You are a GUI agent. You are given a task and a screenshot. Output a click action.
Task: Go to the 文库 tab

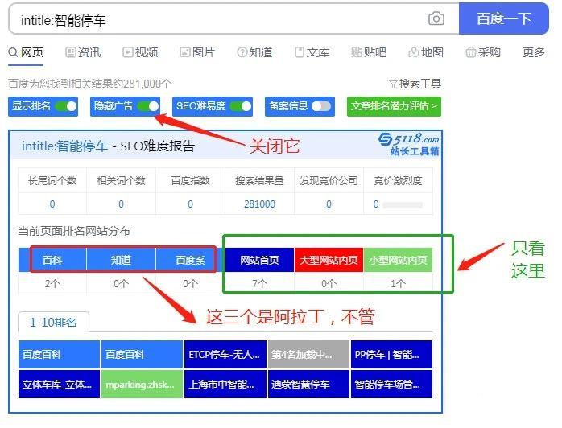click(x=312, y=52)
